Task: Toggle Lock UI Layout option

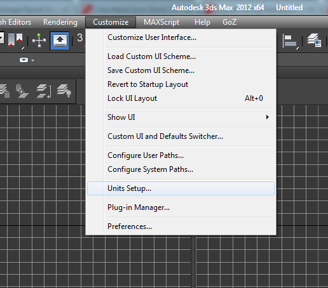Action: (181, 98)
